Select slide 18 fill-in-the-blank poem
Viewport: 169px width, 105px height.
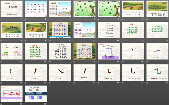pyautogui.click(x=84, y=51)
